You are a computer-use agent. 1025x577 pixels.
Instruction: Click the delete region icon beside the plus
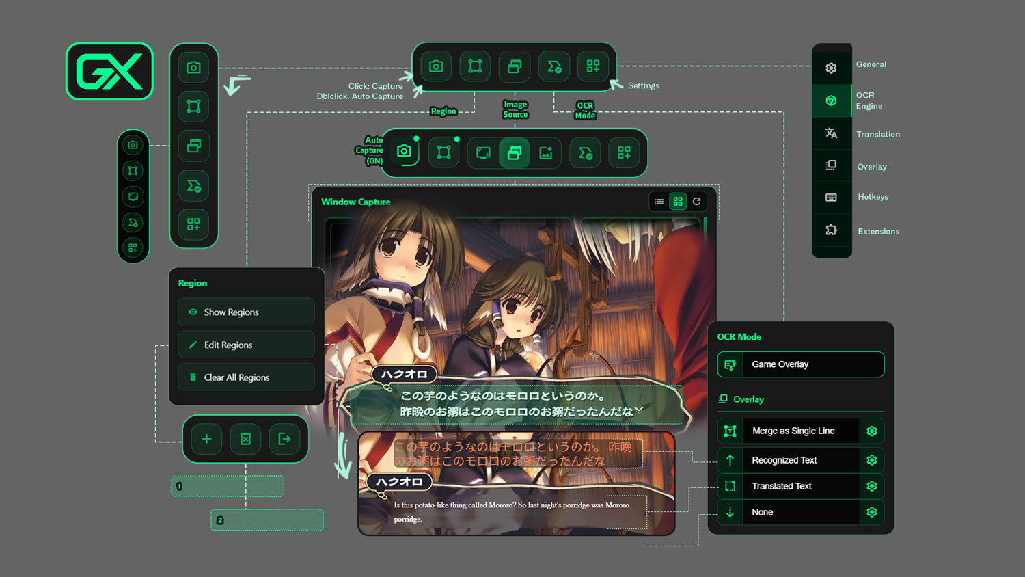(x=245, y=439)
